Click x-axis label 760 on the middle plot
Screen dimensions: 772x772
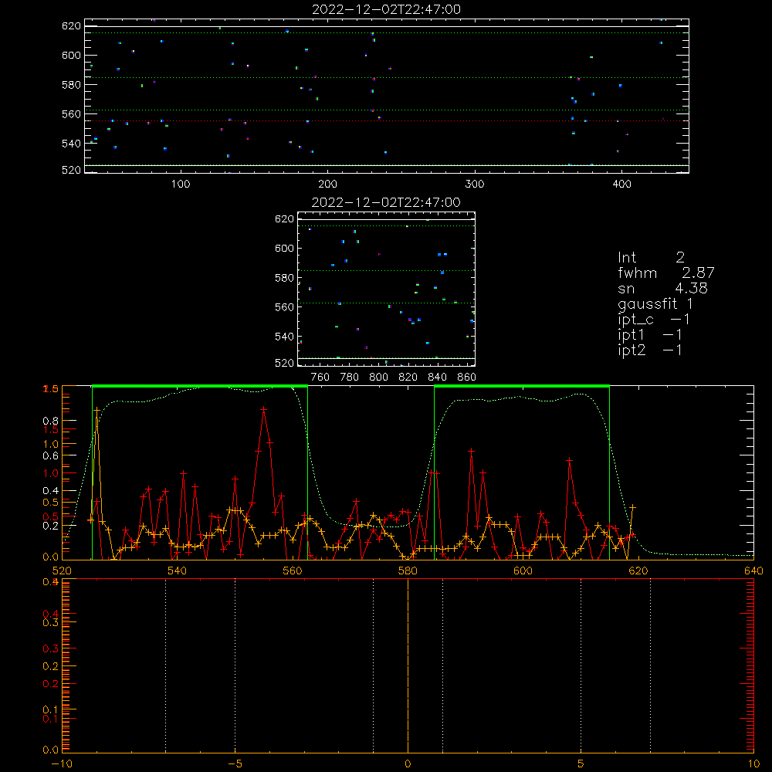320,378
